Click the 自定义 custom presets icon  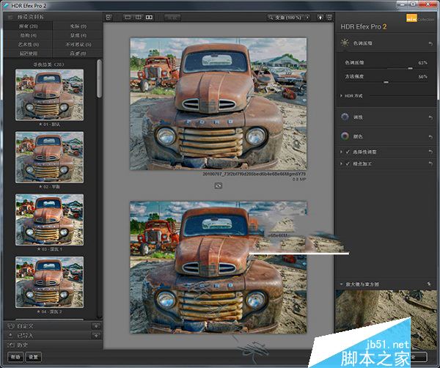point(11,326)
